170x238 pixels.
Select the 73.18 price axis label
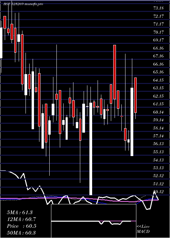point(158,8)
